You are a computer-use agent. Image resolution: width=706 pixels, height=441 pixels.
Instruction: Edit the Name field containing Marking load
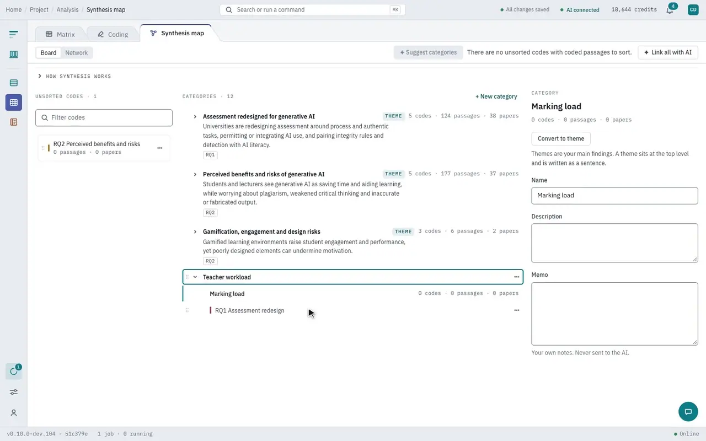coord(614,195)
